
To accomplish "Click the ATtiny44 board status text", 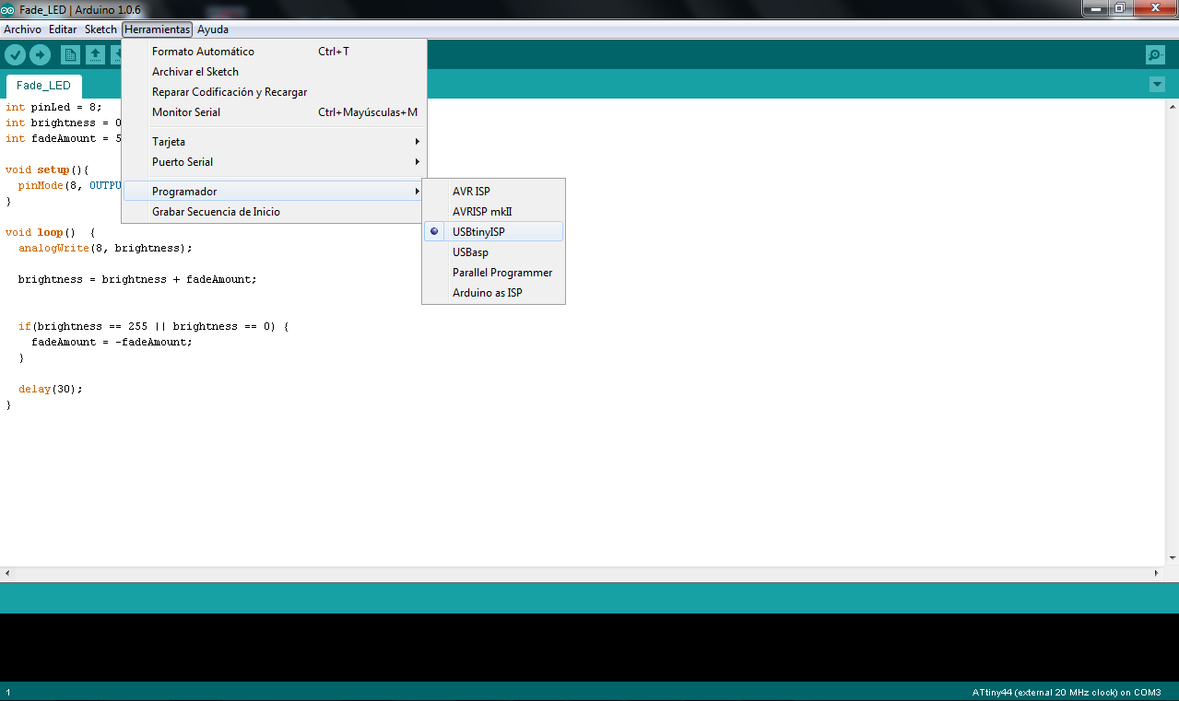I will point(1067,692).
